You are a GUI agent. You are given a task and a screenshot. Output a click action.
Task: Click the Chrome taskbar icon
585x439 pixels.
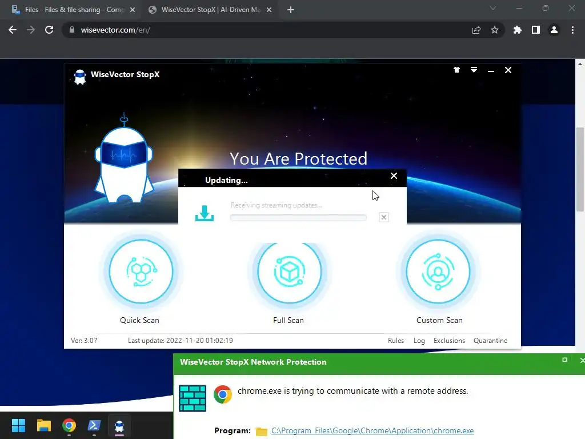point(69,425)
